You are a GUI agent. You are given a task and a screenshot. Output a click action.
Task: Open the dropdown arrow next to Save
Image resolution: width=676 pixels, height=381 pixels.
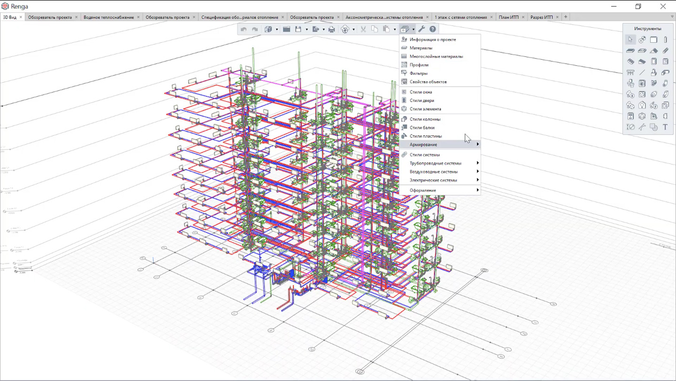click(x=306, y=29)
